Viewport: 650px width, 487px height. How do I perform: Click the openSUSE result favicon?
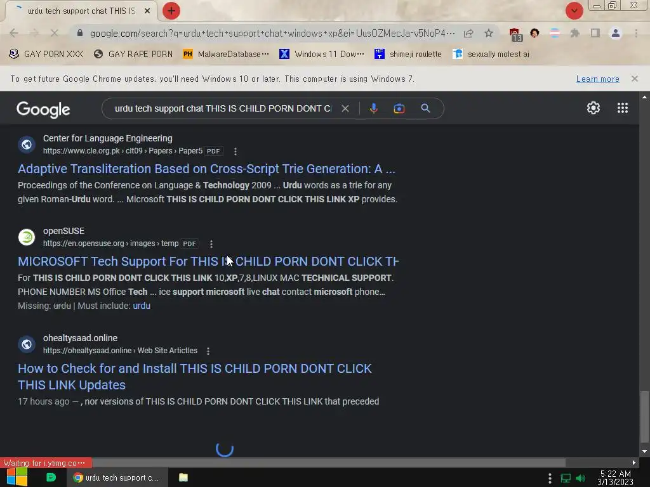(27, 237)
